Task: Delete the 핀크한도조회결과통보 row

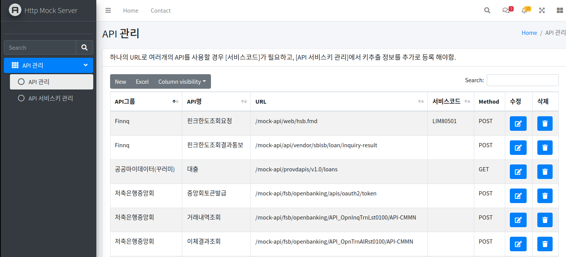Action: pos(545,148)
